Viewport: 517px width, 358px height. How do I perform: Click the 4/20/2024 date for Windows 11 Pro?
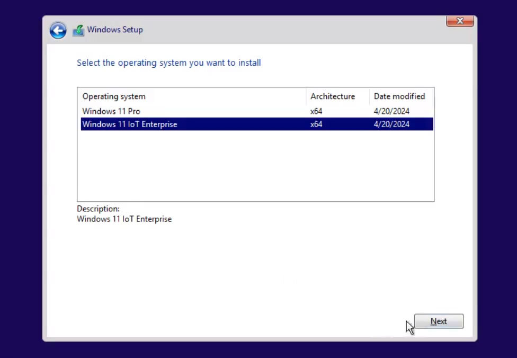(391, 111)
